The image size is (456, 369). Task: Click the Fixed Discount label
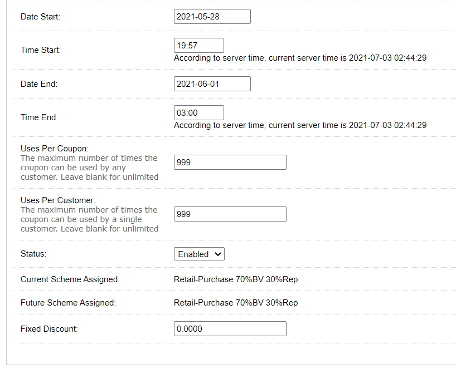point(49,328)
